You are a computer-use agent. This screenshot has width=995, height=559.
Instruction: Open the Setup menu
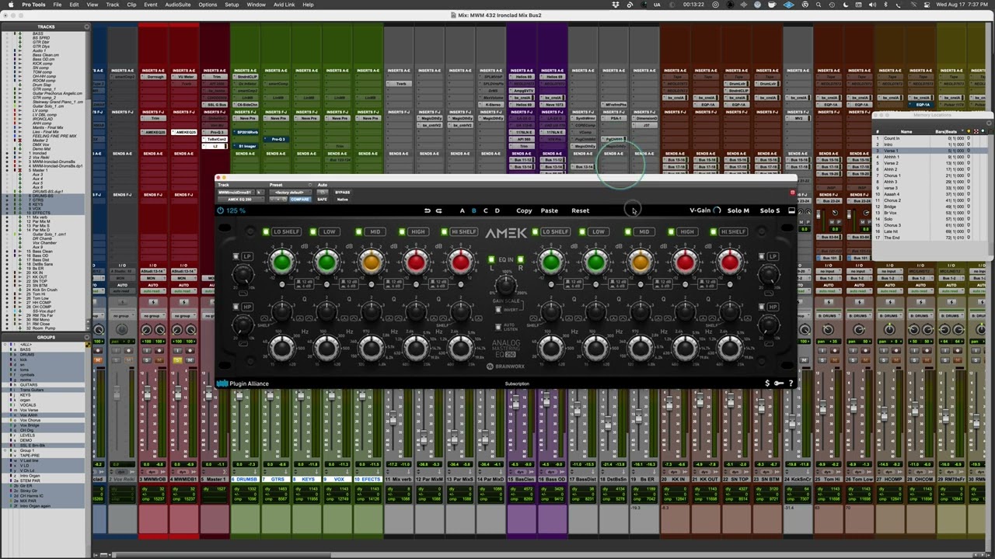[x=232, y=5]
